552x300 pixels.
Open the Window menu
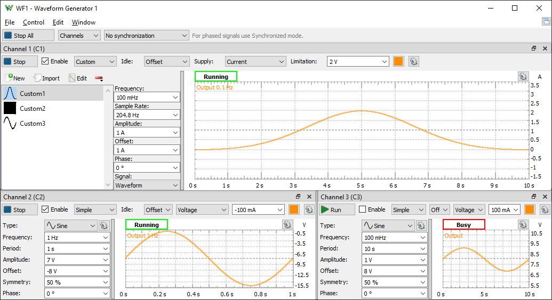tap(84, 22)
